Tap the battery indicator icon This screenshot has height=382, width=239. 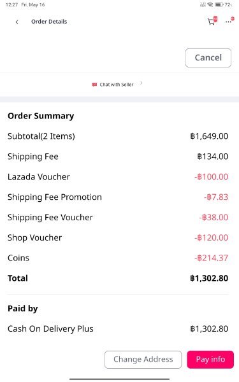pyautogui.click(x=219, y=4)
